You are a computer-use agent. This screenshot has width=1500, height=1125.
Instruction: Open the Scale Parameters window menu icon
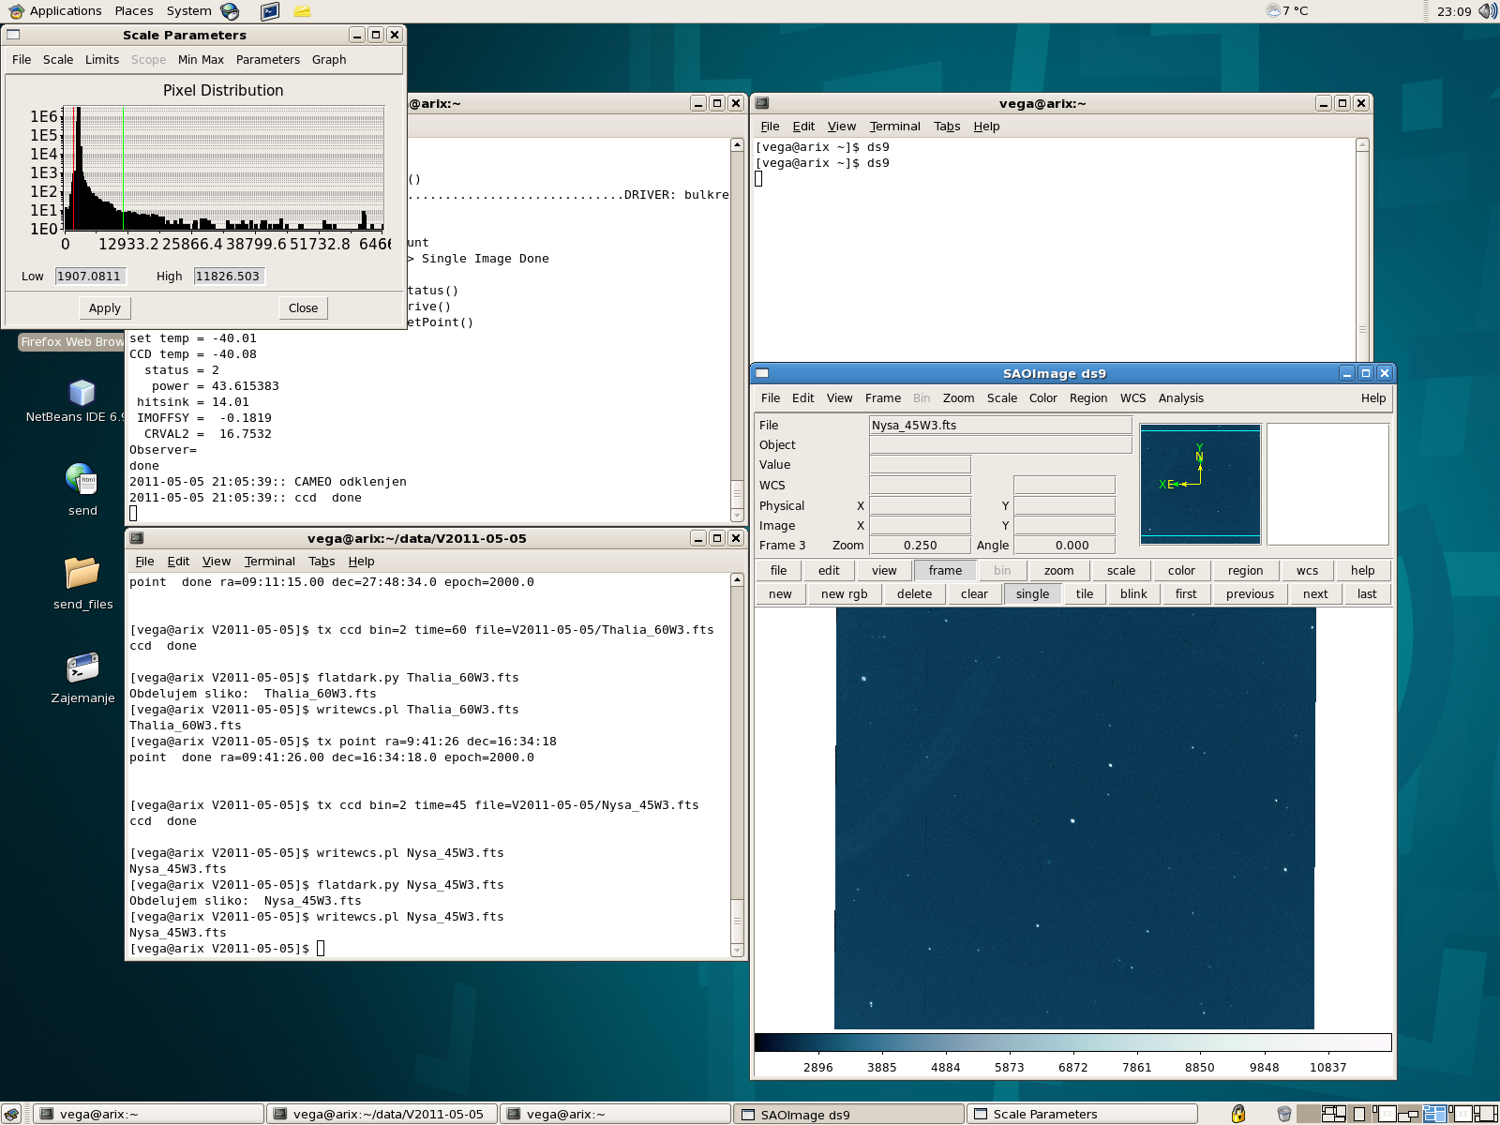point(13,35)
